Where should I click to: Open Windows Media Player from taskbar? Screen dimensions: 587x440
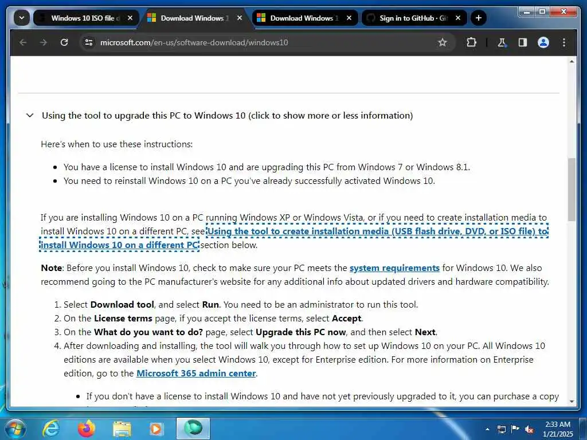pos(156,429)
